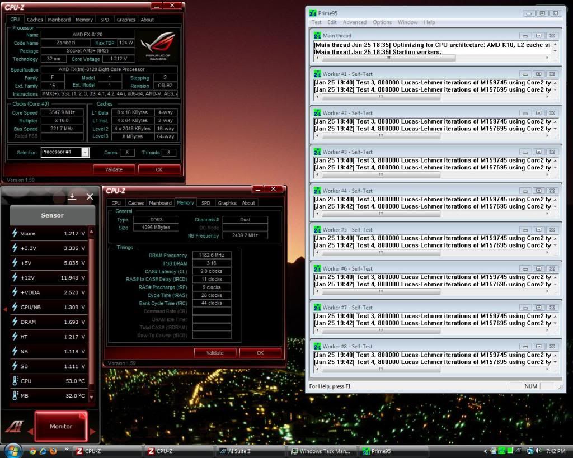Screen dimensions: 573x458
Task: Open Google Chrome from quick launch
Action: click(x=32, y=451)
